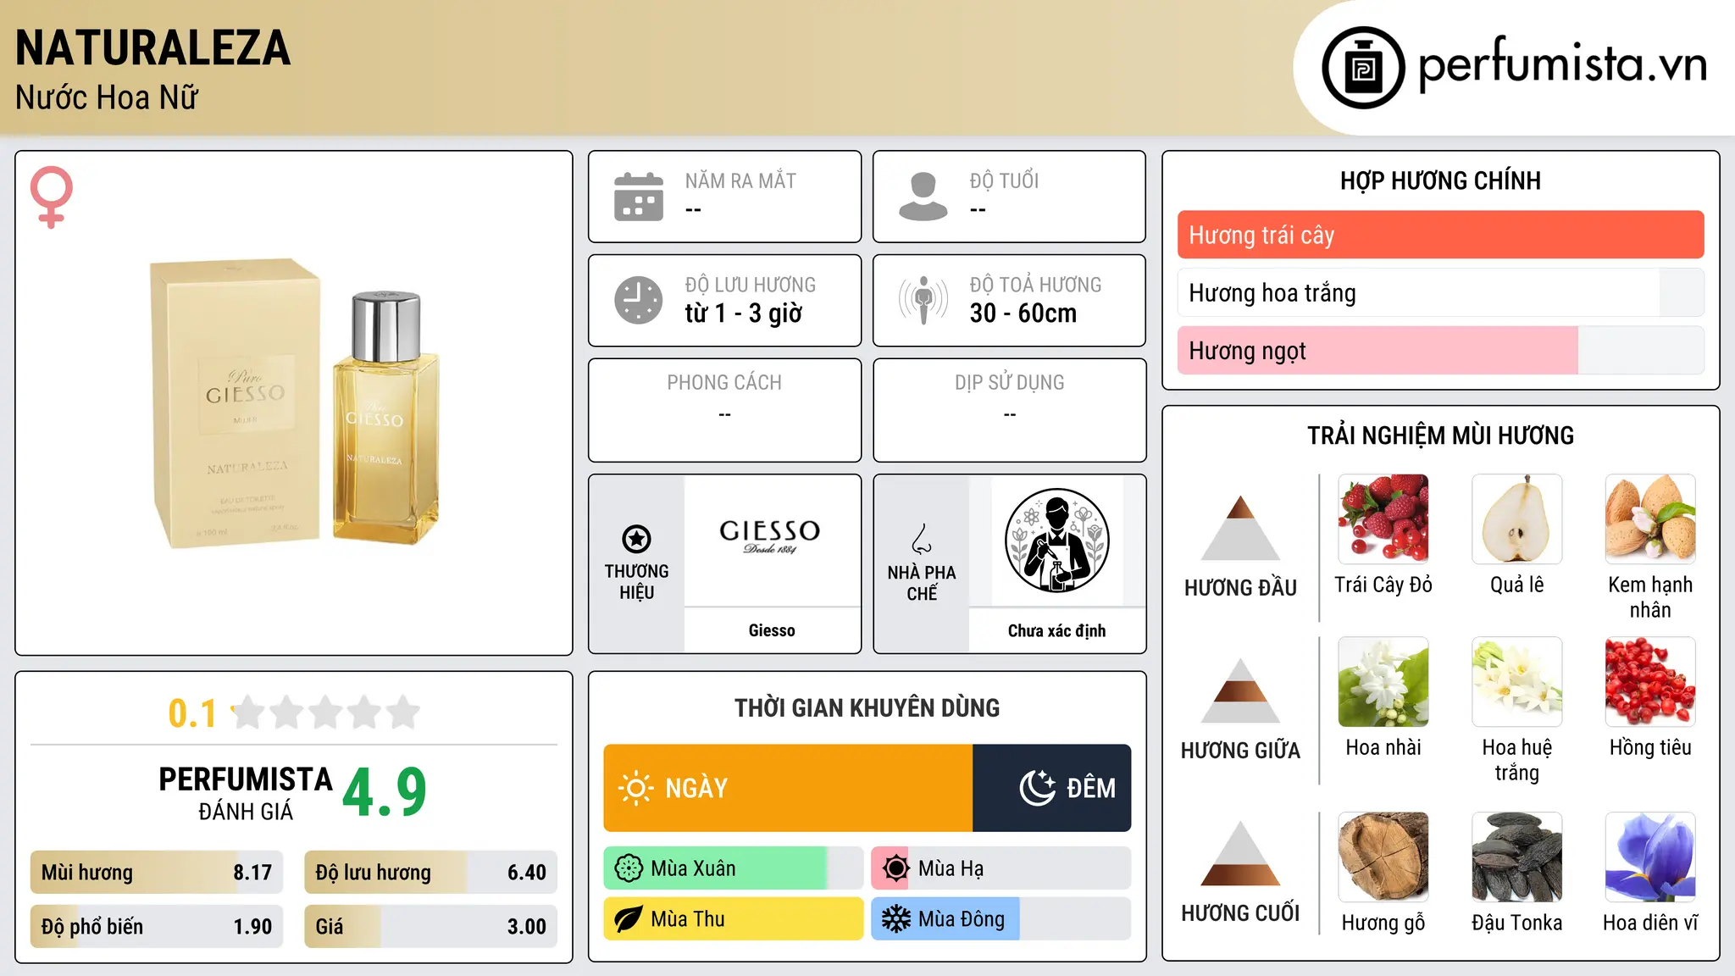Click the Giesso brand logo
Screen dimensions: 1735x976
tap(771, 537)
